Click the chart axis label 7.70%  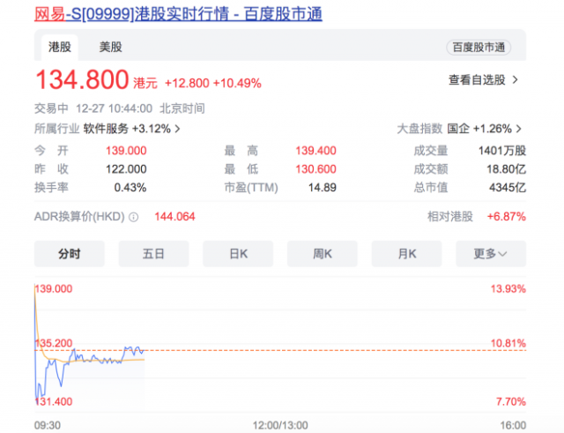[x=511, y=401]
